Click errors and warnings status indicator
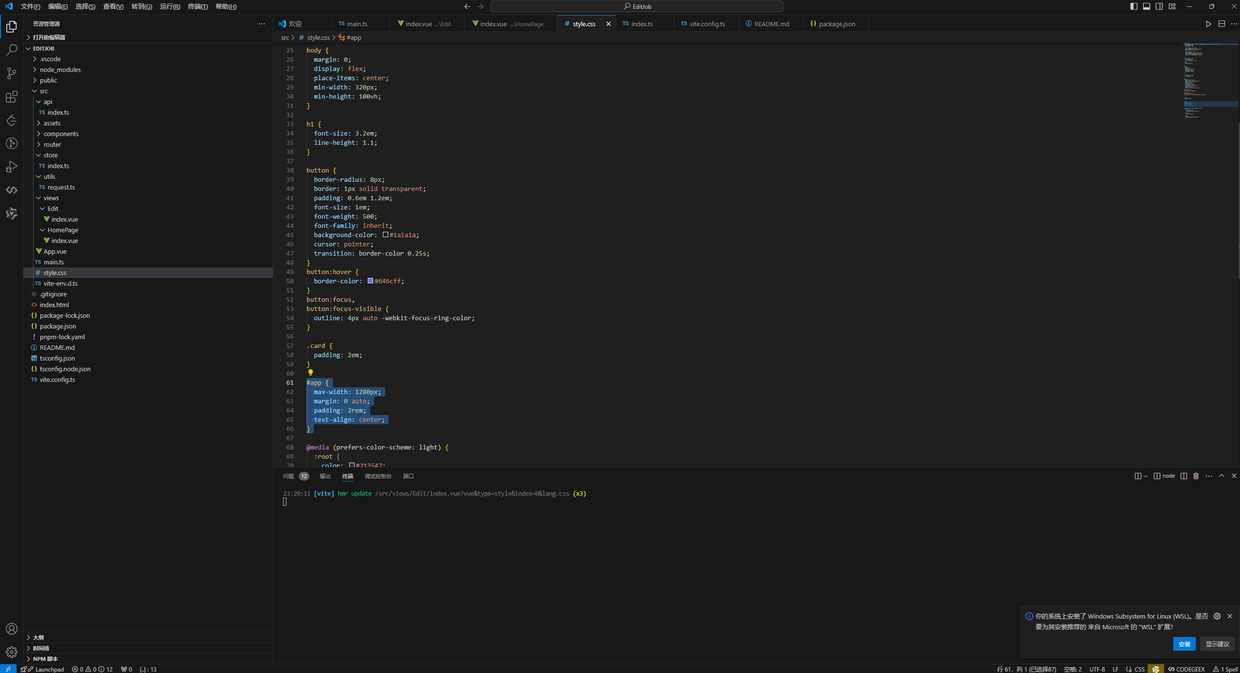The width and height of the screenshot is (1240, 673). pyautogui.click(x=92, y=669)
